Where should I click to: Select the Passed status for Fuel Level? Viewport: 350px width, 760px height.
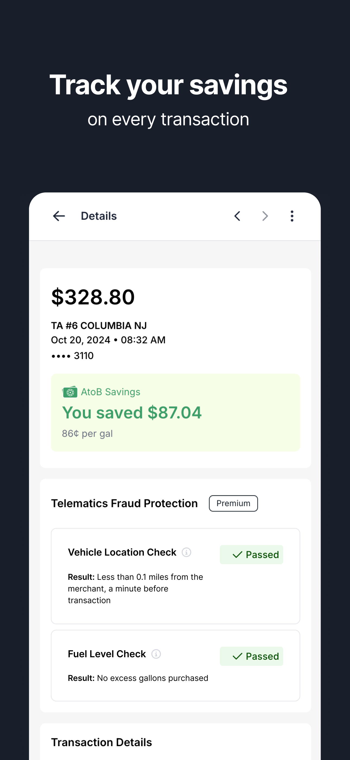(x=252, y=656)
